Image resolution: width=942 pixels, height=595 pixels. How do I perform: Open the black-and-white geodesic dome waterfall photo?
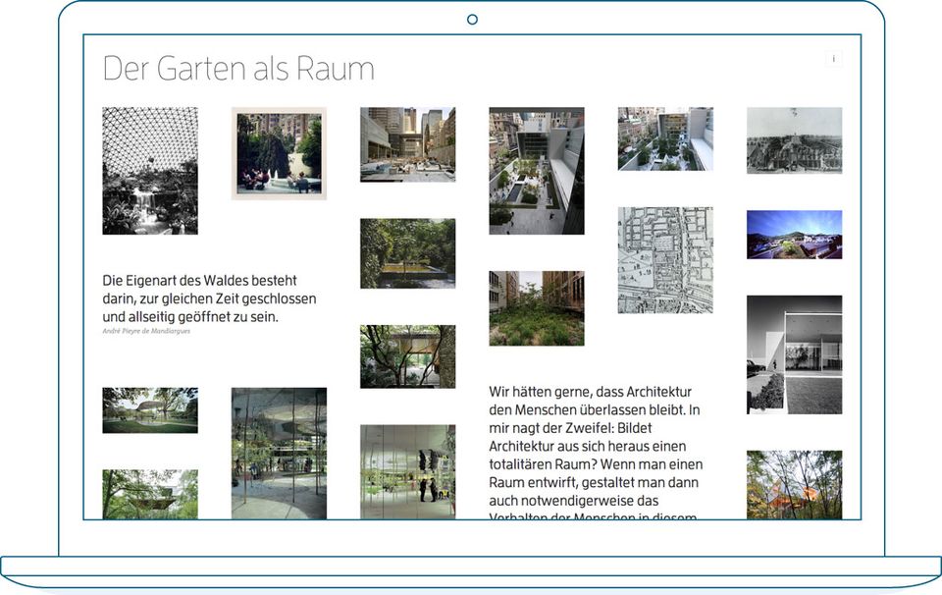150,171
